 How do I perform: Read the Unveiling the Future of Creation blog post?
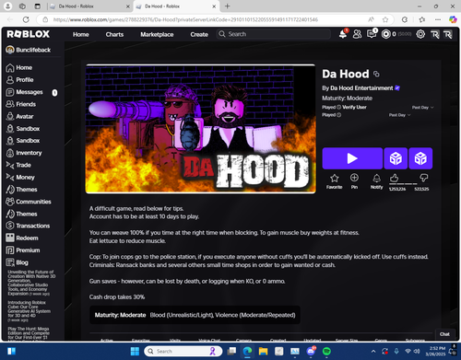click(31, 283)
